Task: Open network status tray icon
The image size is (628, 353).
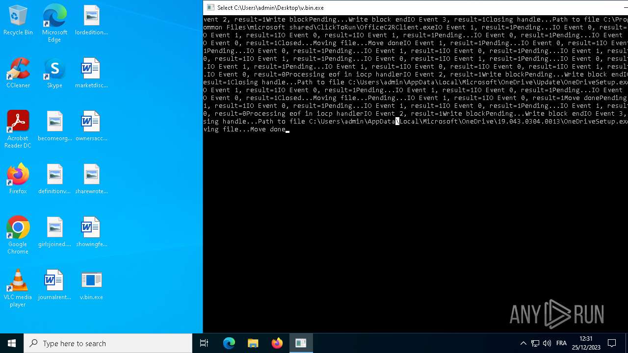Action: [535, 343]
